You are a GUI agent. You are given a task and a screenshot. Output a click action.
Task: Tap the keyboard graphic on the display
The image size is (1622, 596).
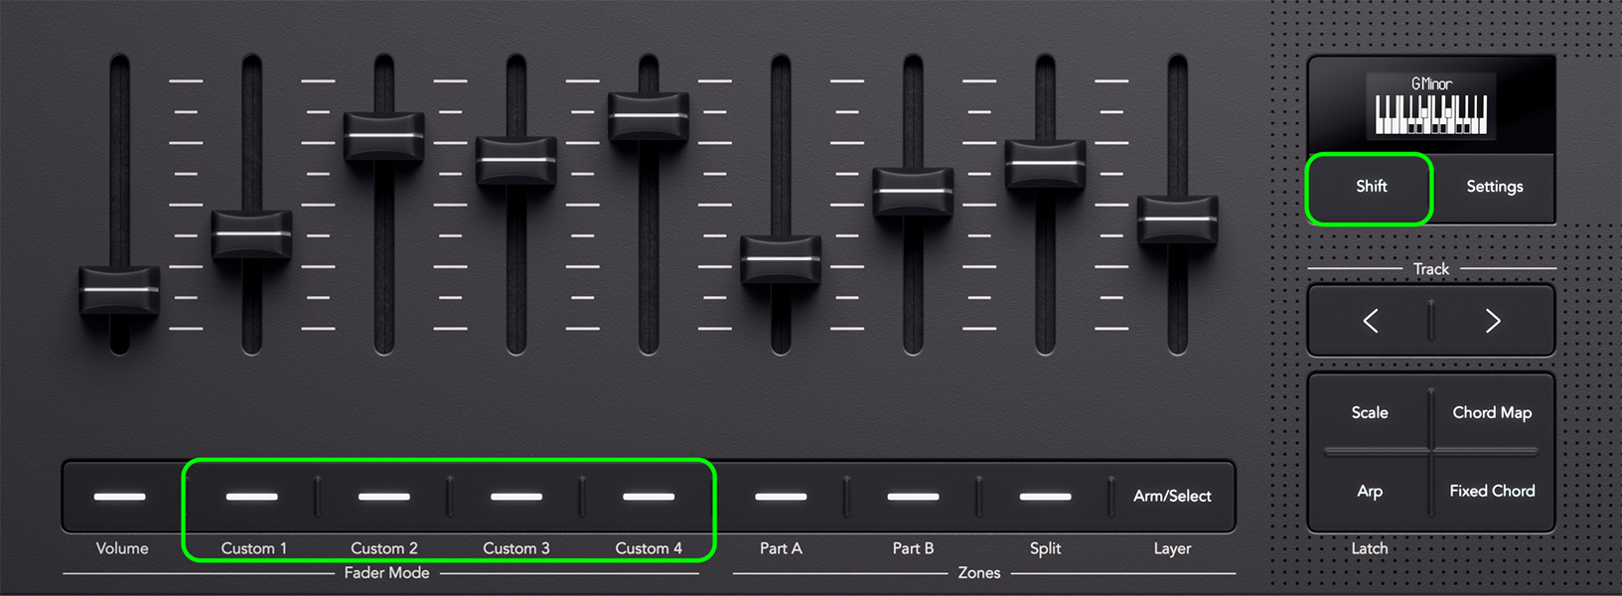tap(1431, 114)
